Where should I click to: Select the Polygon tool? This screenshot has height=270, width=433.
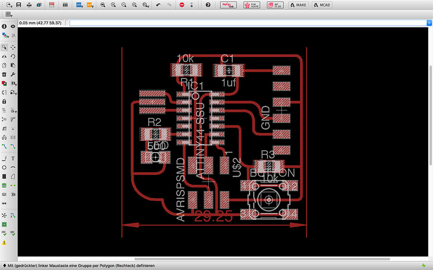click(x=13, y=176)
